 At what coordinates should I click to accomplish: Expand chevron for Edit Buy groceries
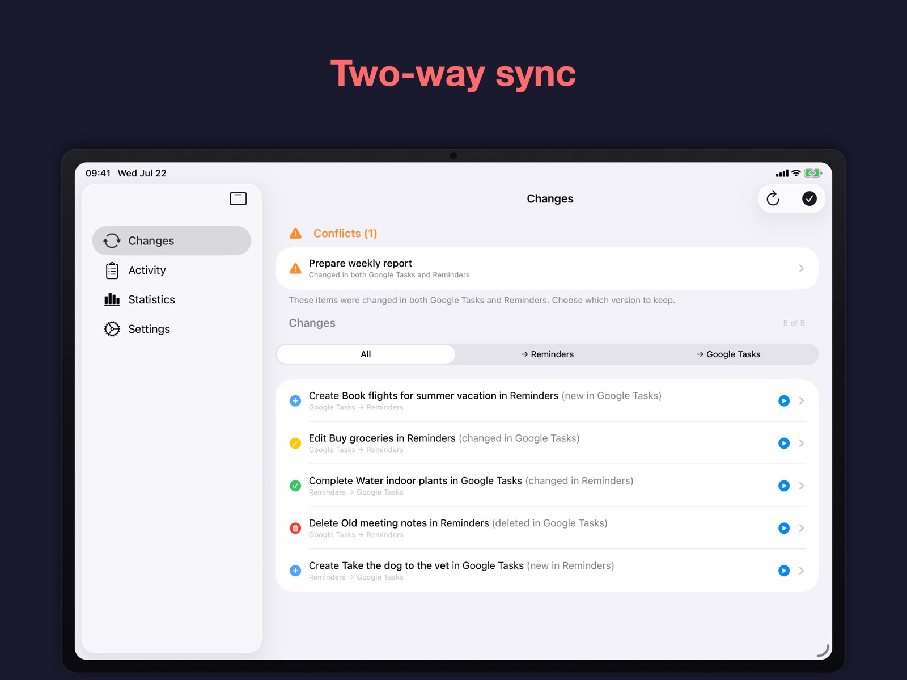click(x=801, y=444)
